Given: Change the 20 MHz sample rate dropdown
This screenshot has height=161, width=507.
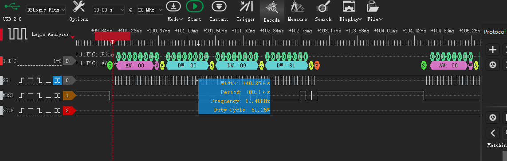Looking at the screenshot, I should click(150, 10).
